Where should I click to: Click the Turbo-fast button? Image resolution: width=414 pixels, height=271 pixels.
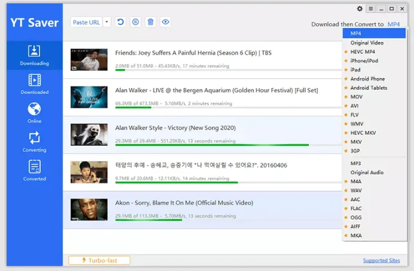99,260
